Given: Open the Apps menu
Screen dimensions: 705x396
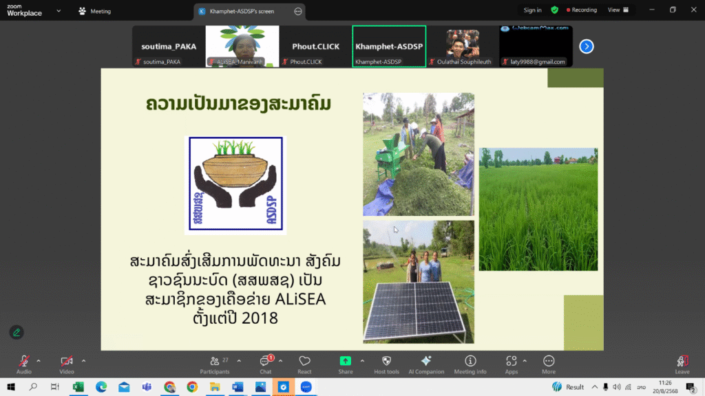Looking at the screenshot, I should pos(511,364).
